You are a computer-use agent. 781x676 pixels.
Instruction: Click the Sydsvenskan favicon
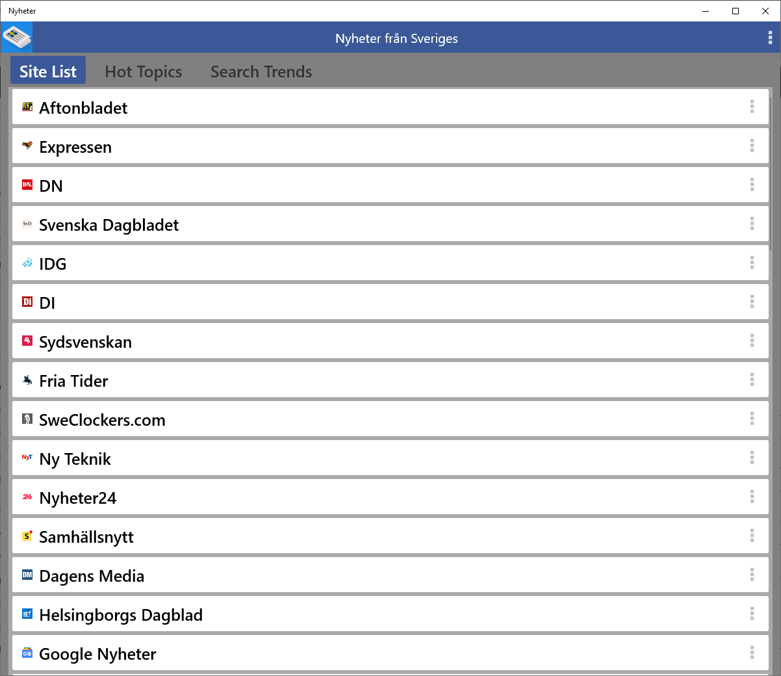[27, 341]
